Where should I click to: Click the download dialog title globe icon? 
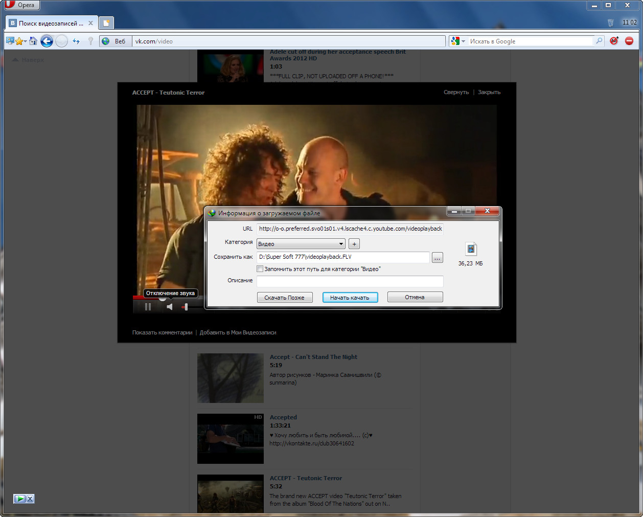212,213
